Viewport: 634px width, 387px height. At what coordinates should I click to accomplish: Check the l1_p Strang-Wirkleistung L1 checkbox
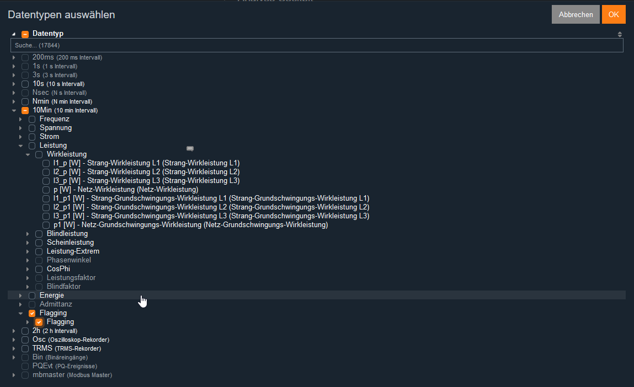coord(46,163)
